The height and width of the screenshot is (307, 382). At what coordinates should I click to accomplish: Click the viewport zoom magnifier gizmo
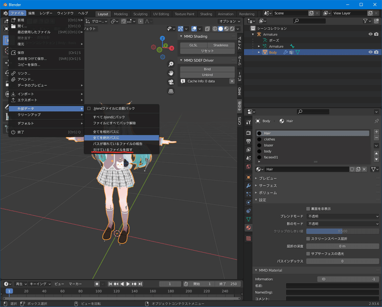pos(171,64)
